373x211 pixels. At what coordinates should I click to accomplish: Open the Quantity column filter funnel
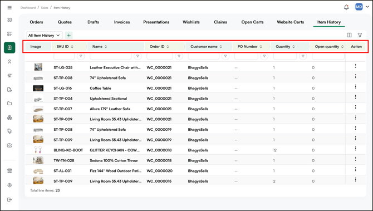click(x=303, y=56)
